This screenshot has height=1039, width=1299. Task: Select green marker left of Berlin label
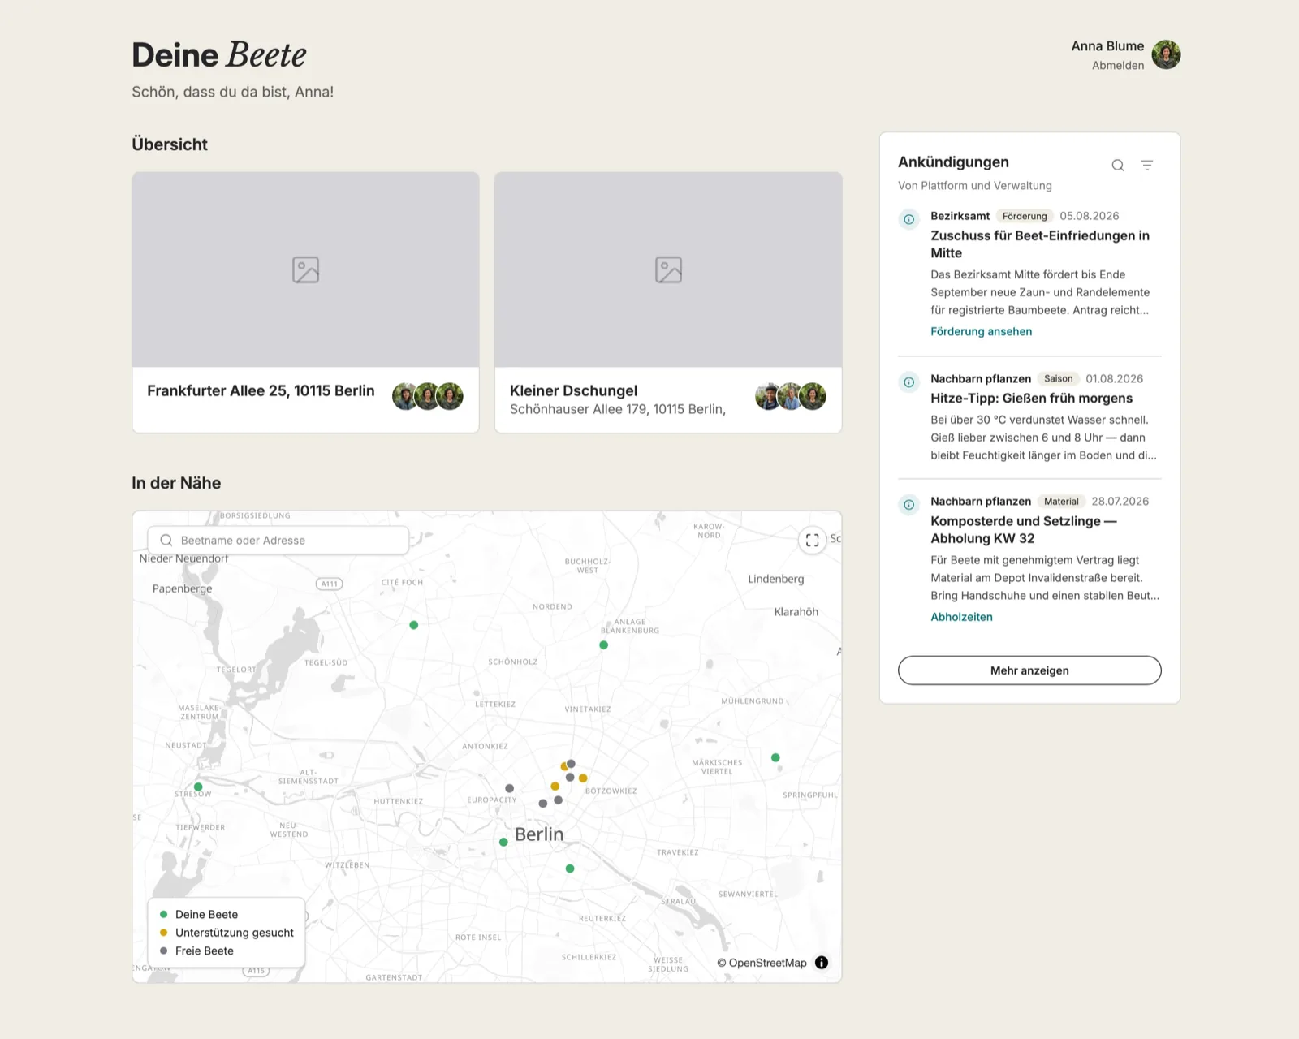[x=503, y=843]
